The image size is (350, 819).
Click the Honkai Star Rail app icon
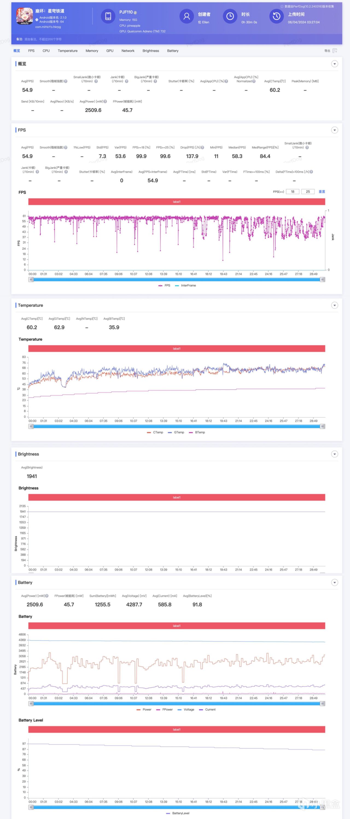pos(24,16)
